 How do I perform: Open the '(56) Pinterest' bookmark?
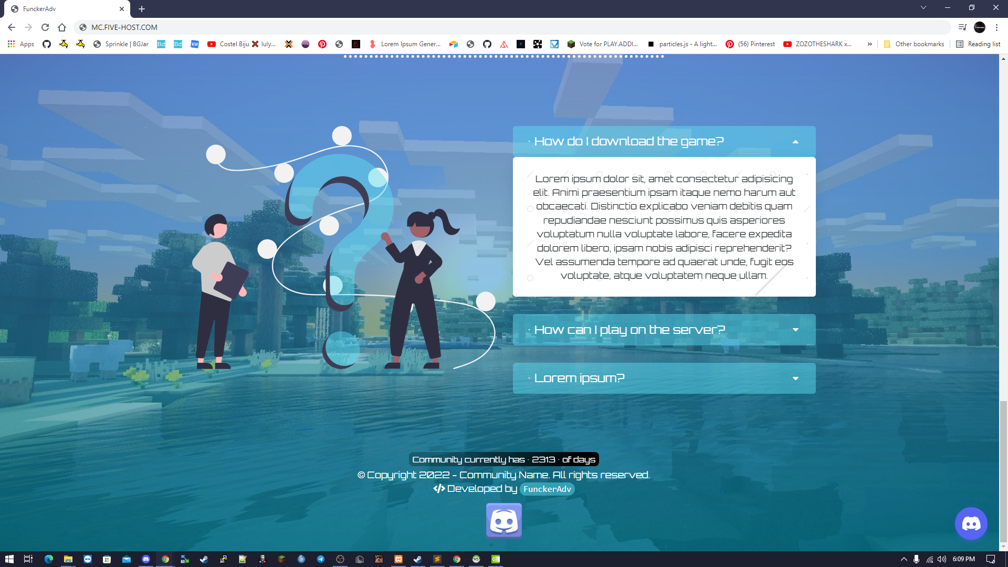point(750,44)
